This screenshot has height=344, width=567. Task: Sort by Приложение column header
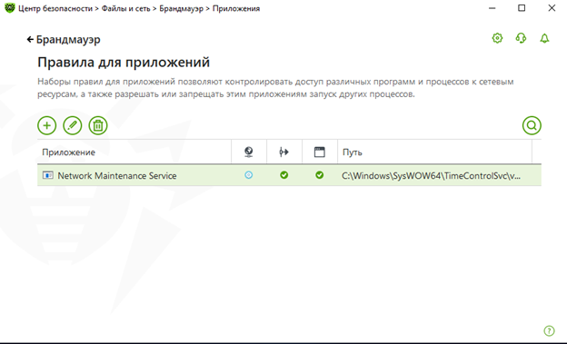tap(134, 152)
